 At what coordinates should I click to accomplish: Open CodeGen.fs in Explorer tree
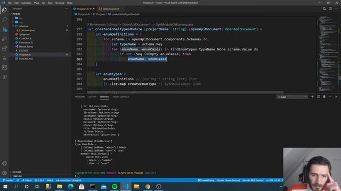(25, 38)
